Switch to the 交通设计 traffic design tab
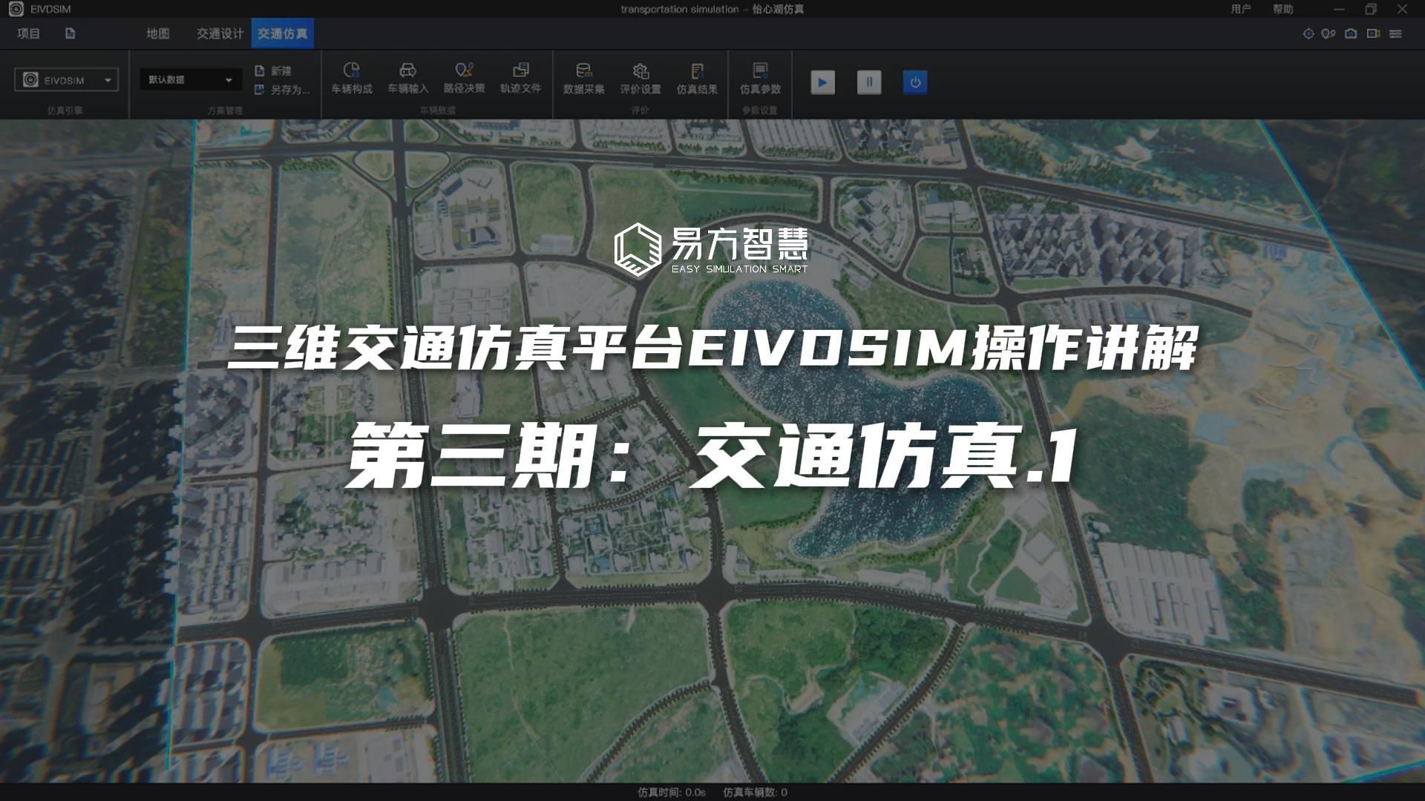 click(x=220, y=33)
